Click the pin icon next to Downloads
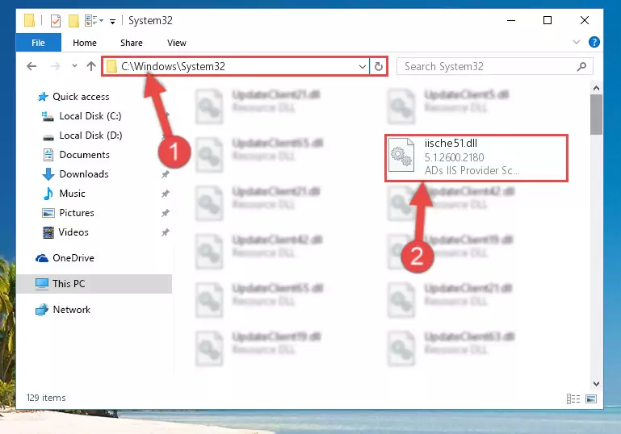 click(x=166, y=174)
